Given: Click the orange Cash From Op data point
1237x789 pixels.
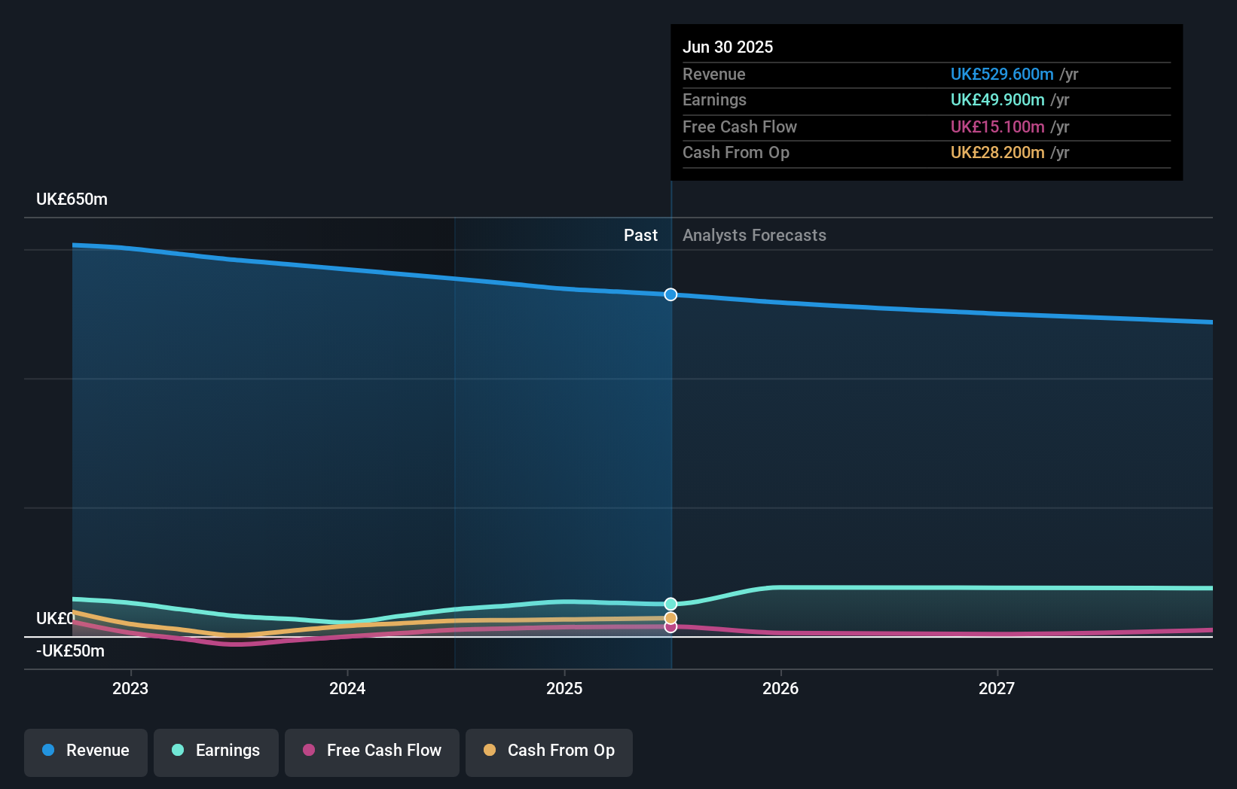Looking at the screenshot, I should (x=670, y=618).
